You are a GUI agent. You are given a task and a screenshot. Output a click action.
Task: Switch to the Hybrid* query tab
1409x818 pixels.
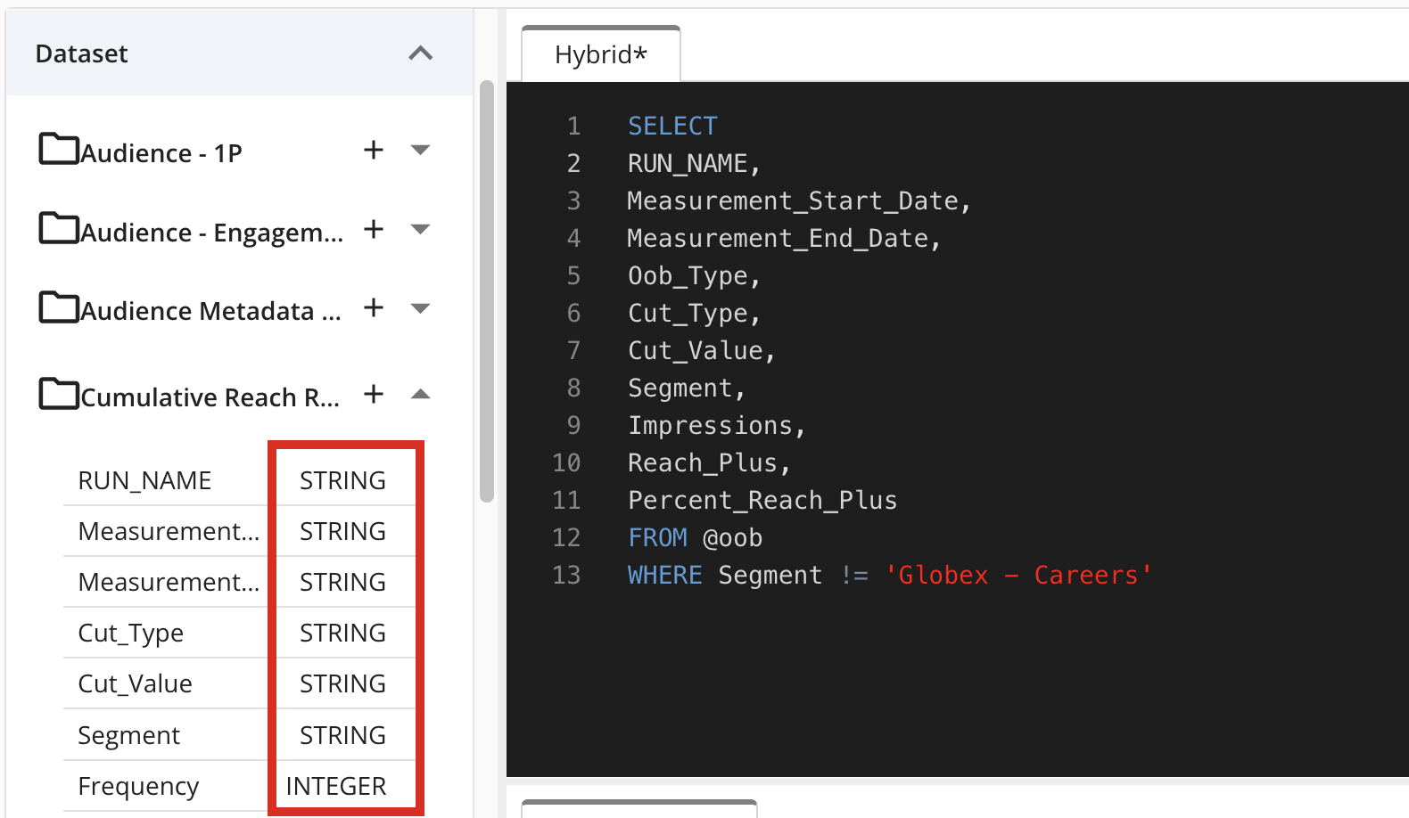[600, 55]
